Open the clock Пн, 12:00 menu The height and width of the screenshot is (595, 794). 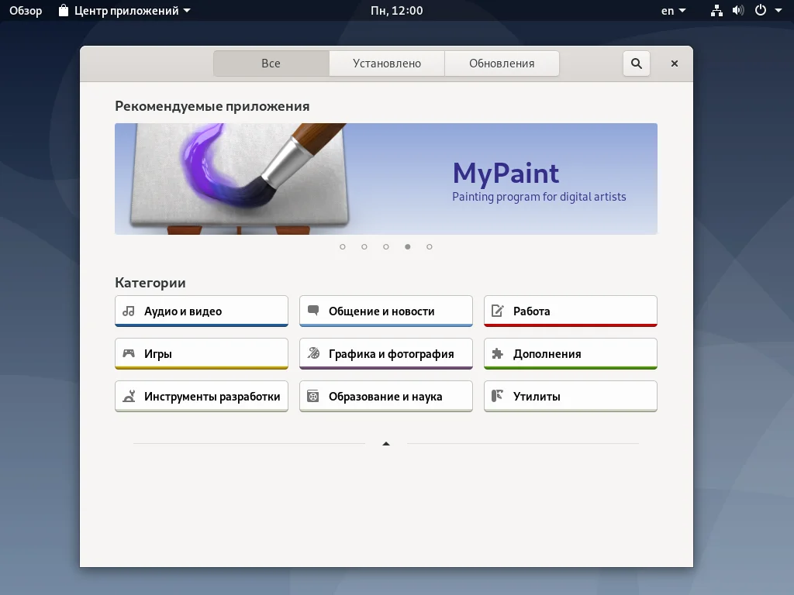(396, 11)
